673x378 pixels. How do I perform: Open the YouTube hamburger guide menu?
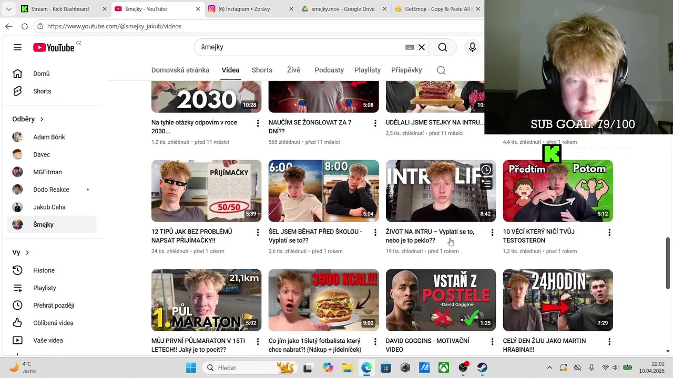pyautogui.click(x=17, y=47)
